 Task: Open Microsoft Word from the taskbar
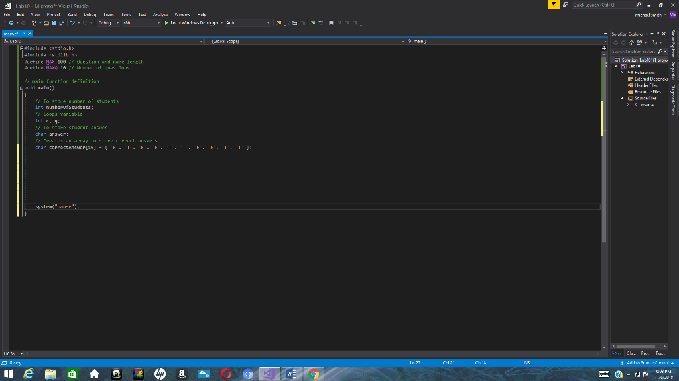point(292,374)
